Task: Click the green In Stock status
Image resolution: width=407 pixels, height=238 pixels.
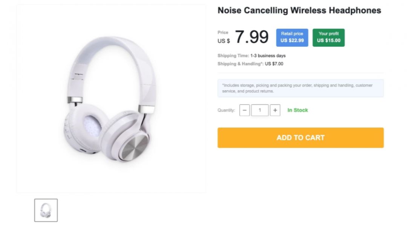Action: [x=297, y=110]
